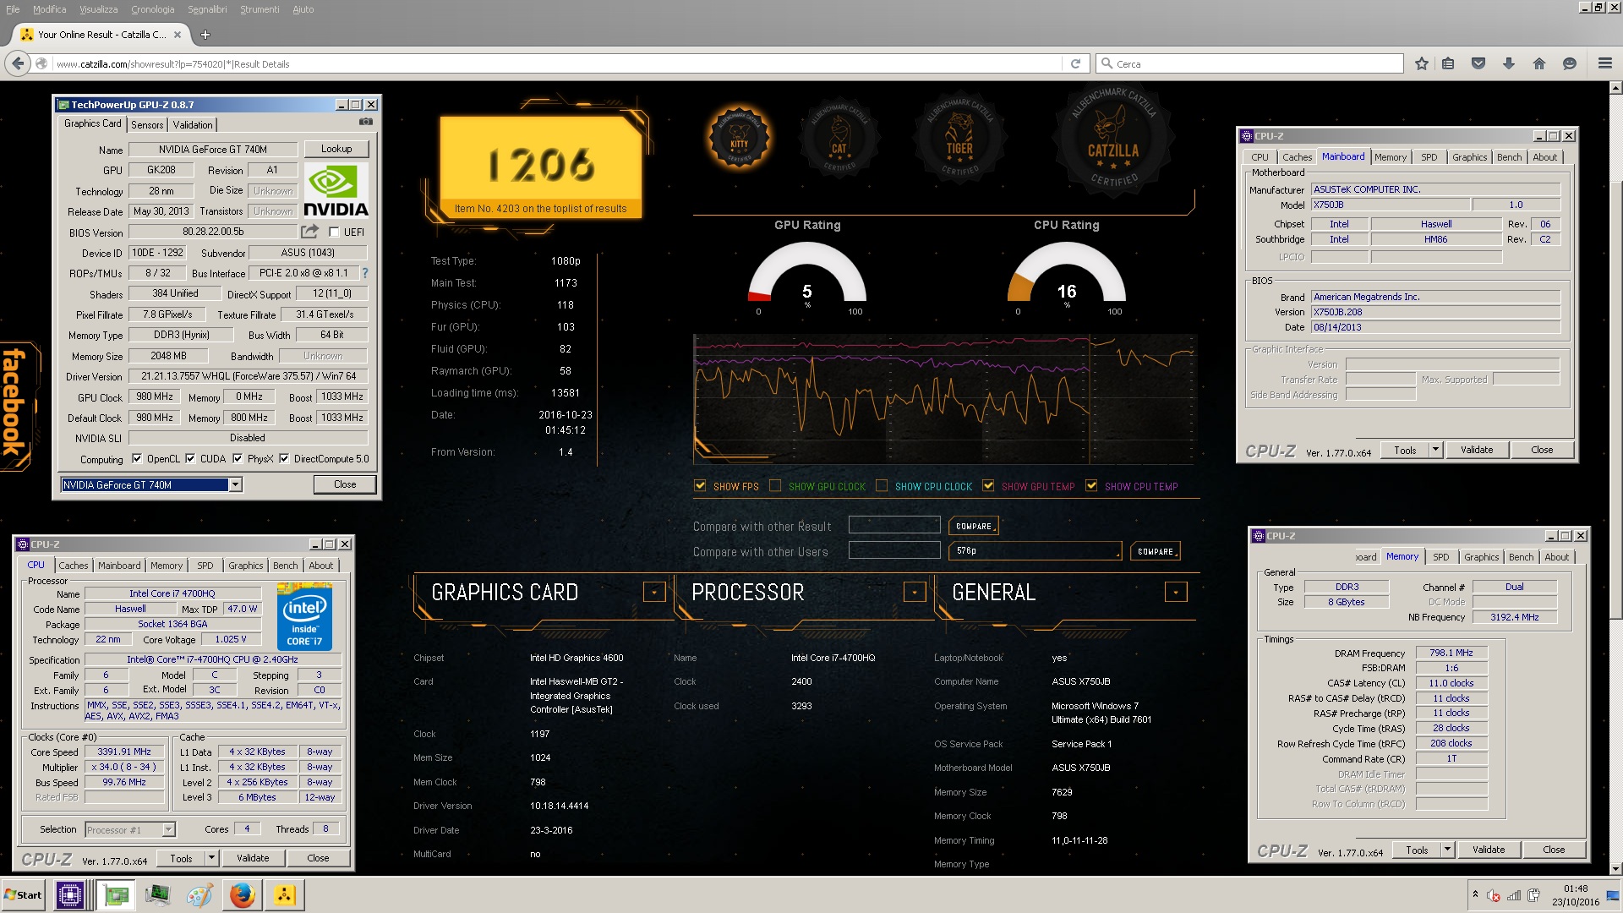Click the Firefox back arrow button

click(17, 63)
